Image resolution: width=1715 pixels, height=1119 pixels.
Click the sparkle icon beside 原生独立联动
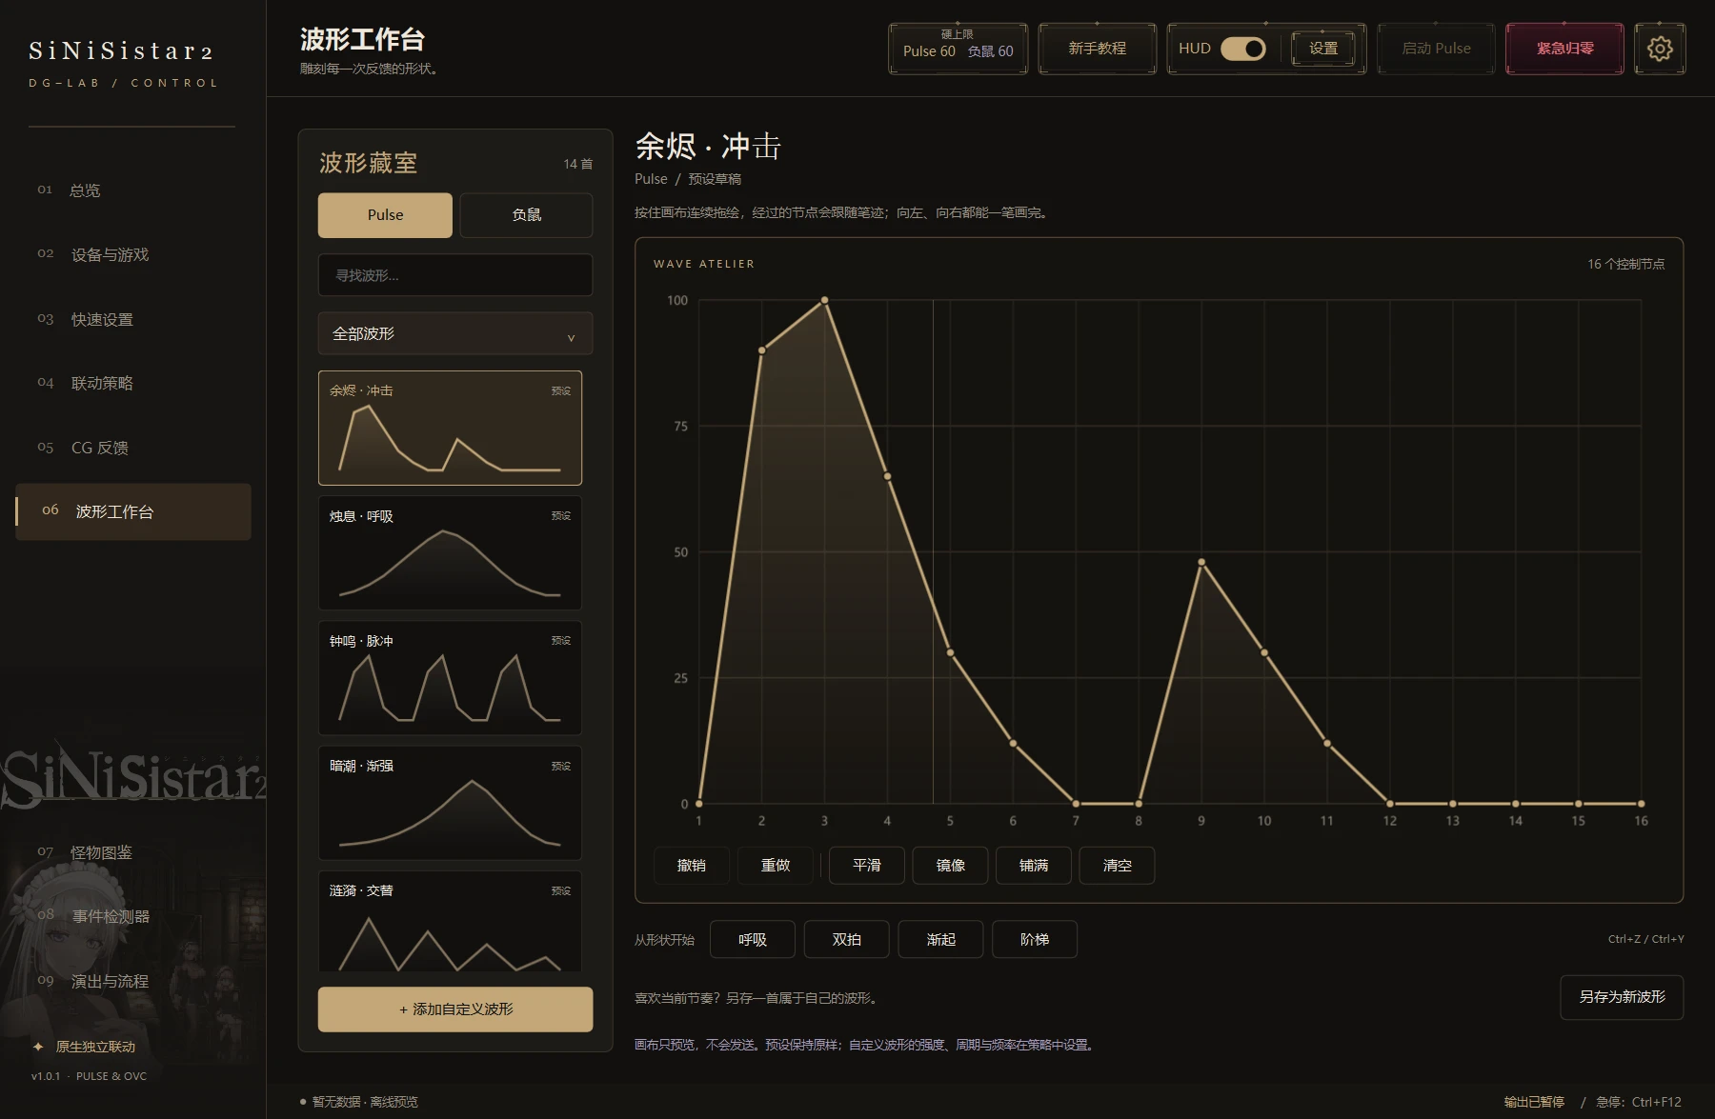pyautogui.click(x=38, y=1047)
